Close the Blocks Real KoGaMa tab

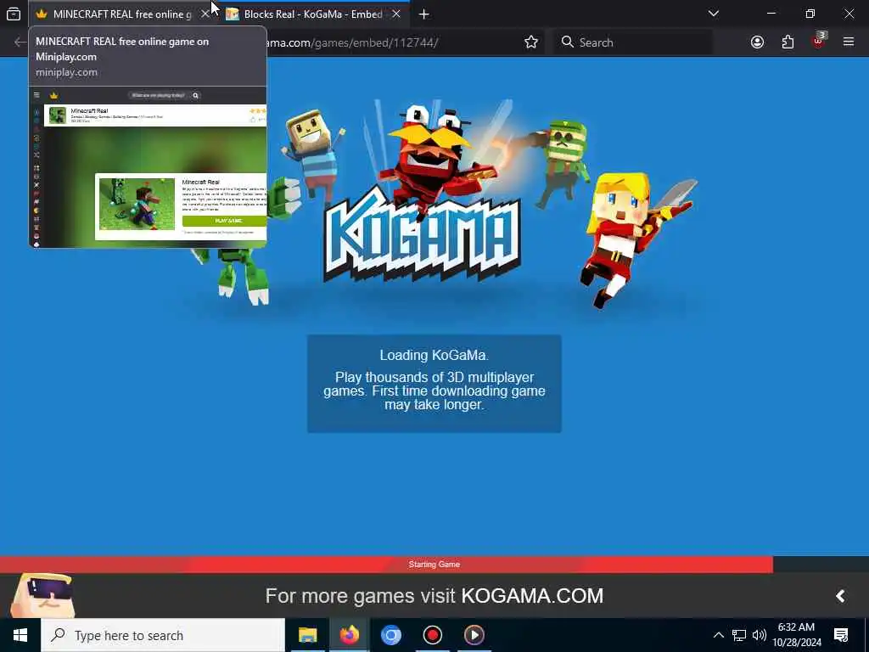[396, 14]
